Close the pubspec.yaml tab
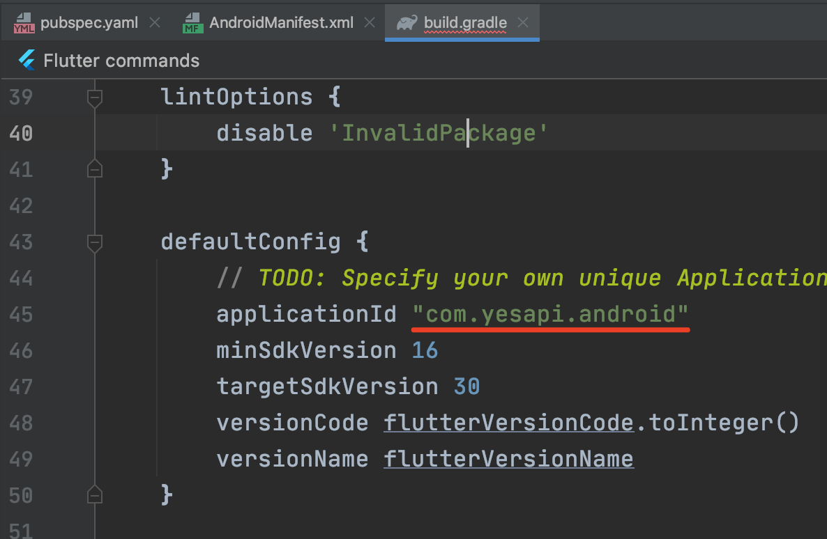827x539 pixels. [154, 22]
